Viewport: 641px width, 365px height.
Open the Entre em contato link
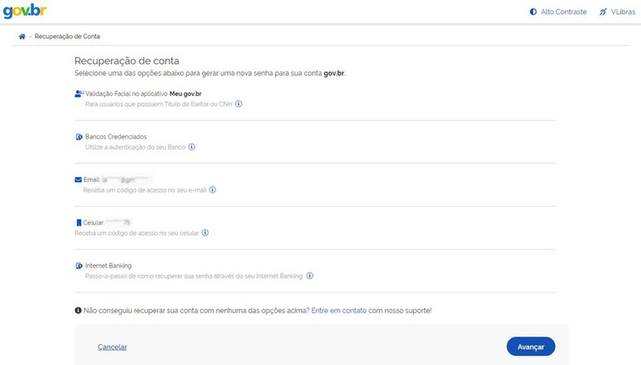click(338, 311)
